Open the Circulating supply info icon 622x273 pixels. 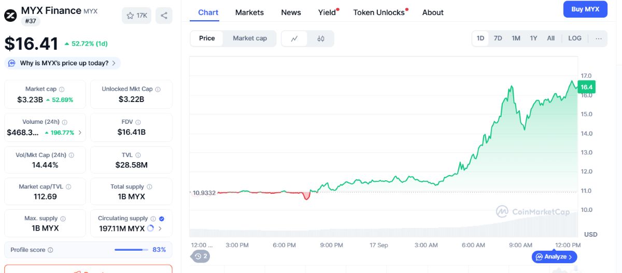tap(153, 219)
